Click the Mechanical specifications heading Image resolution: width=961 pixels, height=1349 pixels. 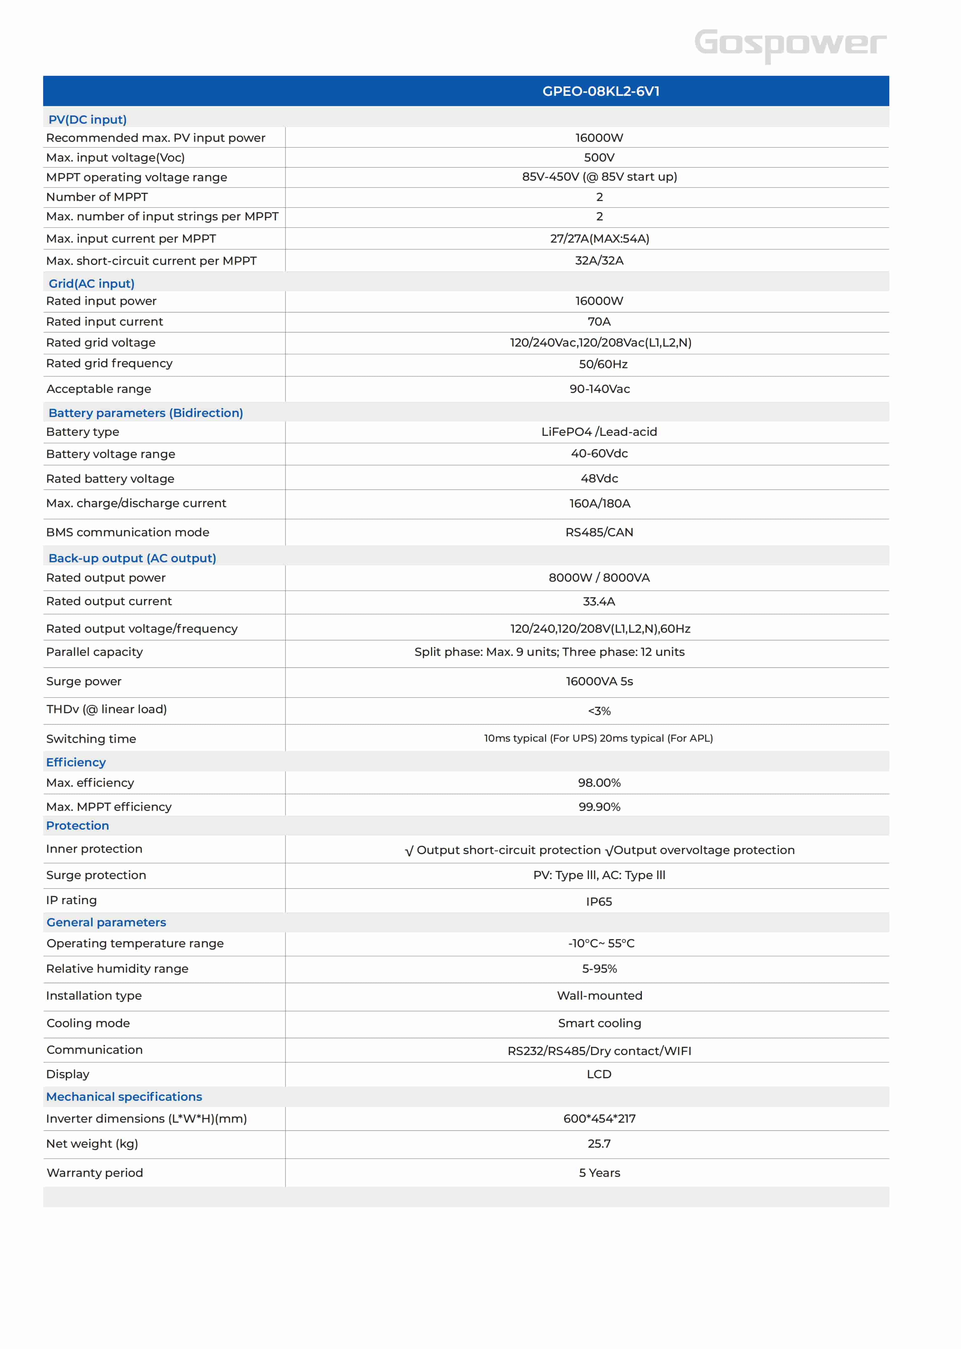[x=124, y=1097]
